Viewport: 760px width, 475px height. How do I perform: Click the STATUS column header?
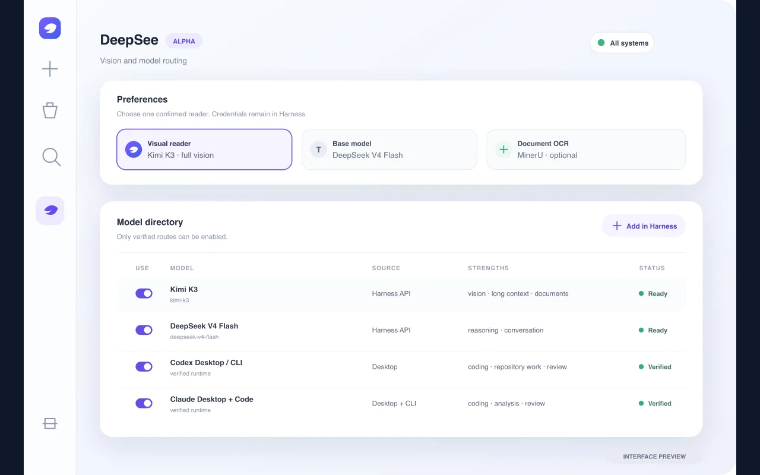click(x=652, y=268)
